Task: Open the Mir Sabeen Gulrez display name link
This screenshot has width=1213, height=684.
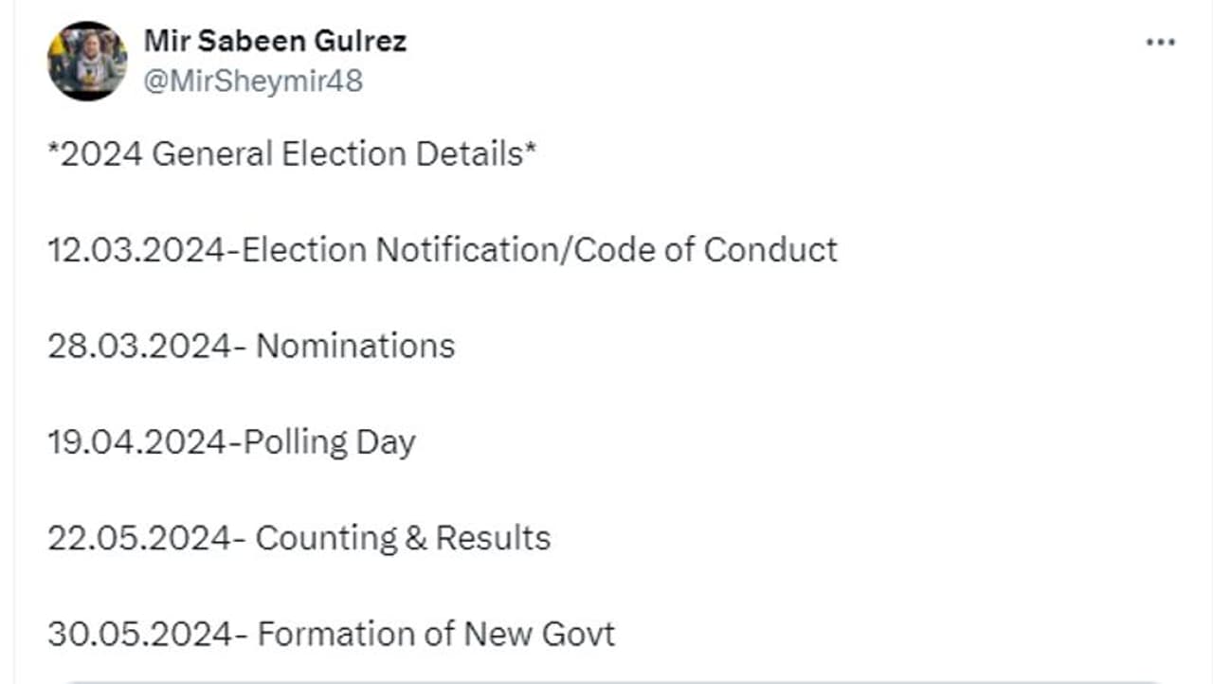Action: pyautogui.click(x=275, y=42)
